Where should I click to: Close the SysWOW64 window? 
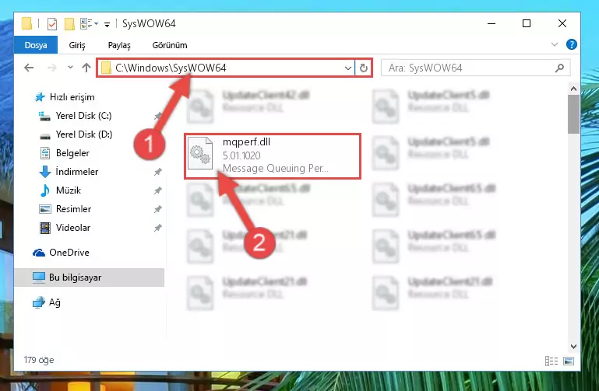click(x=562, y=23)
